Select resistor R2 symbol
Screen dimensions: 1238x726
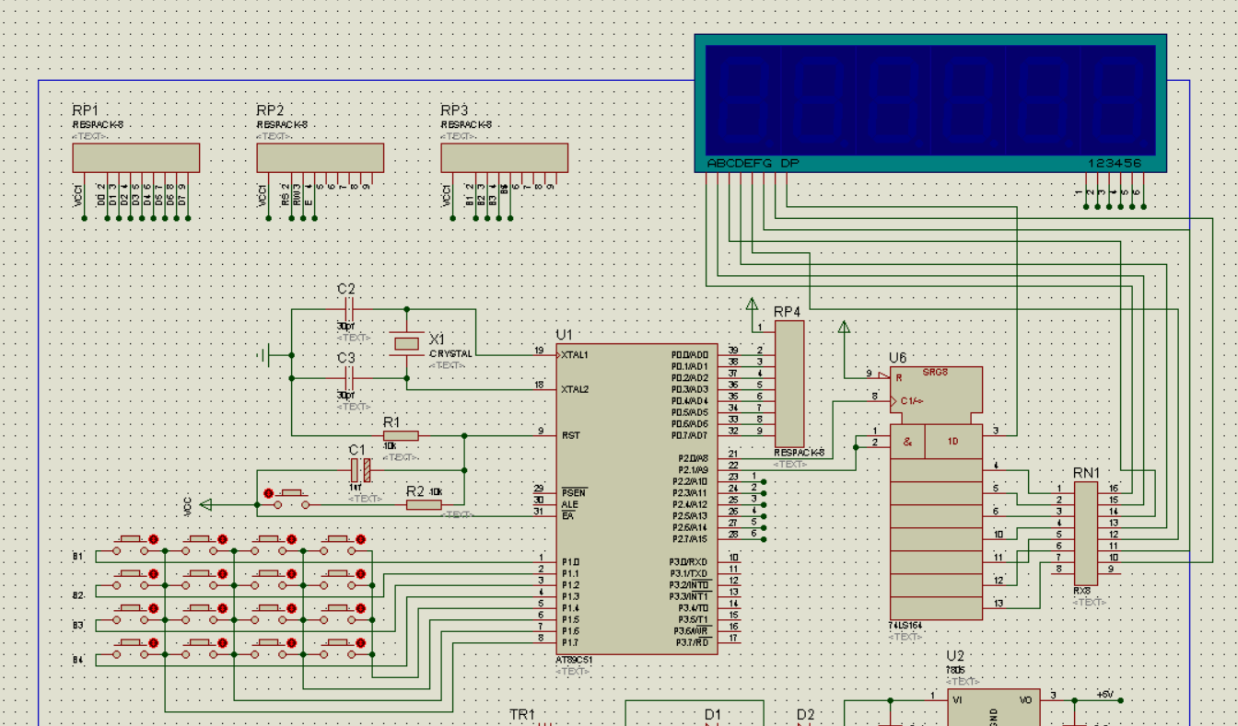coord(425,504)
